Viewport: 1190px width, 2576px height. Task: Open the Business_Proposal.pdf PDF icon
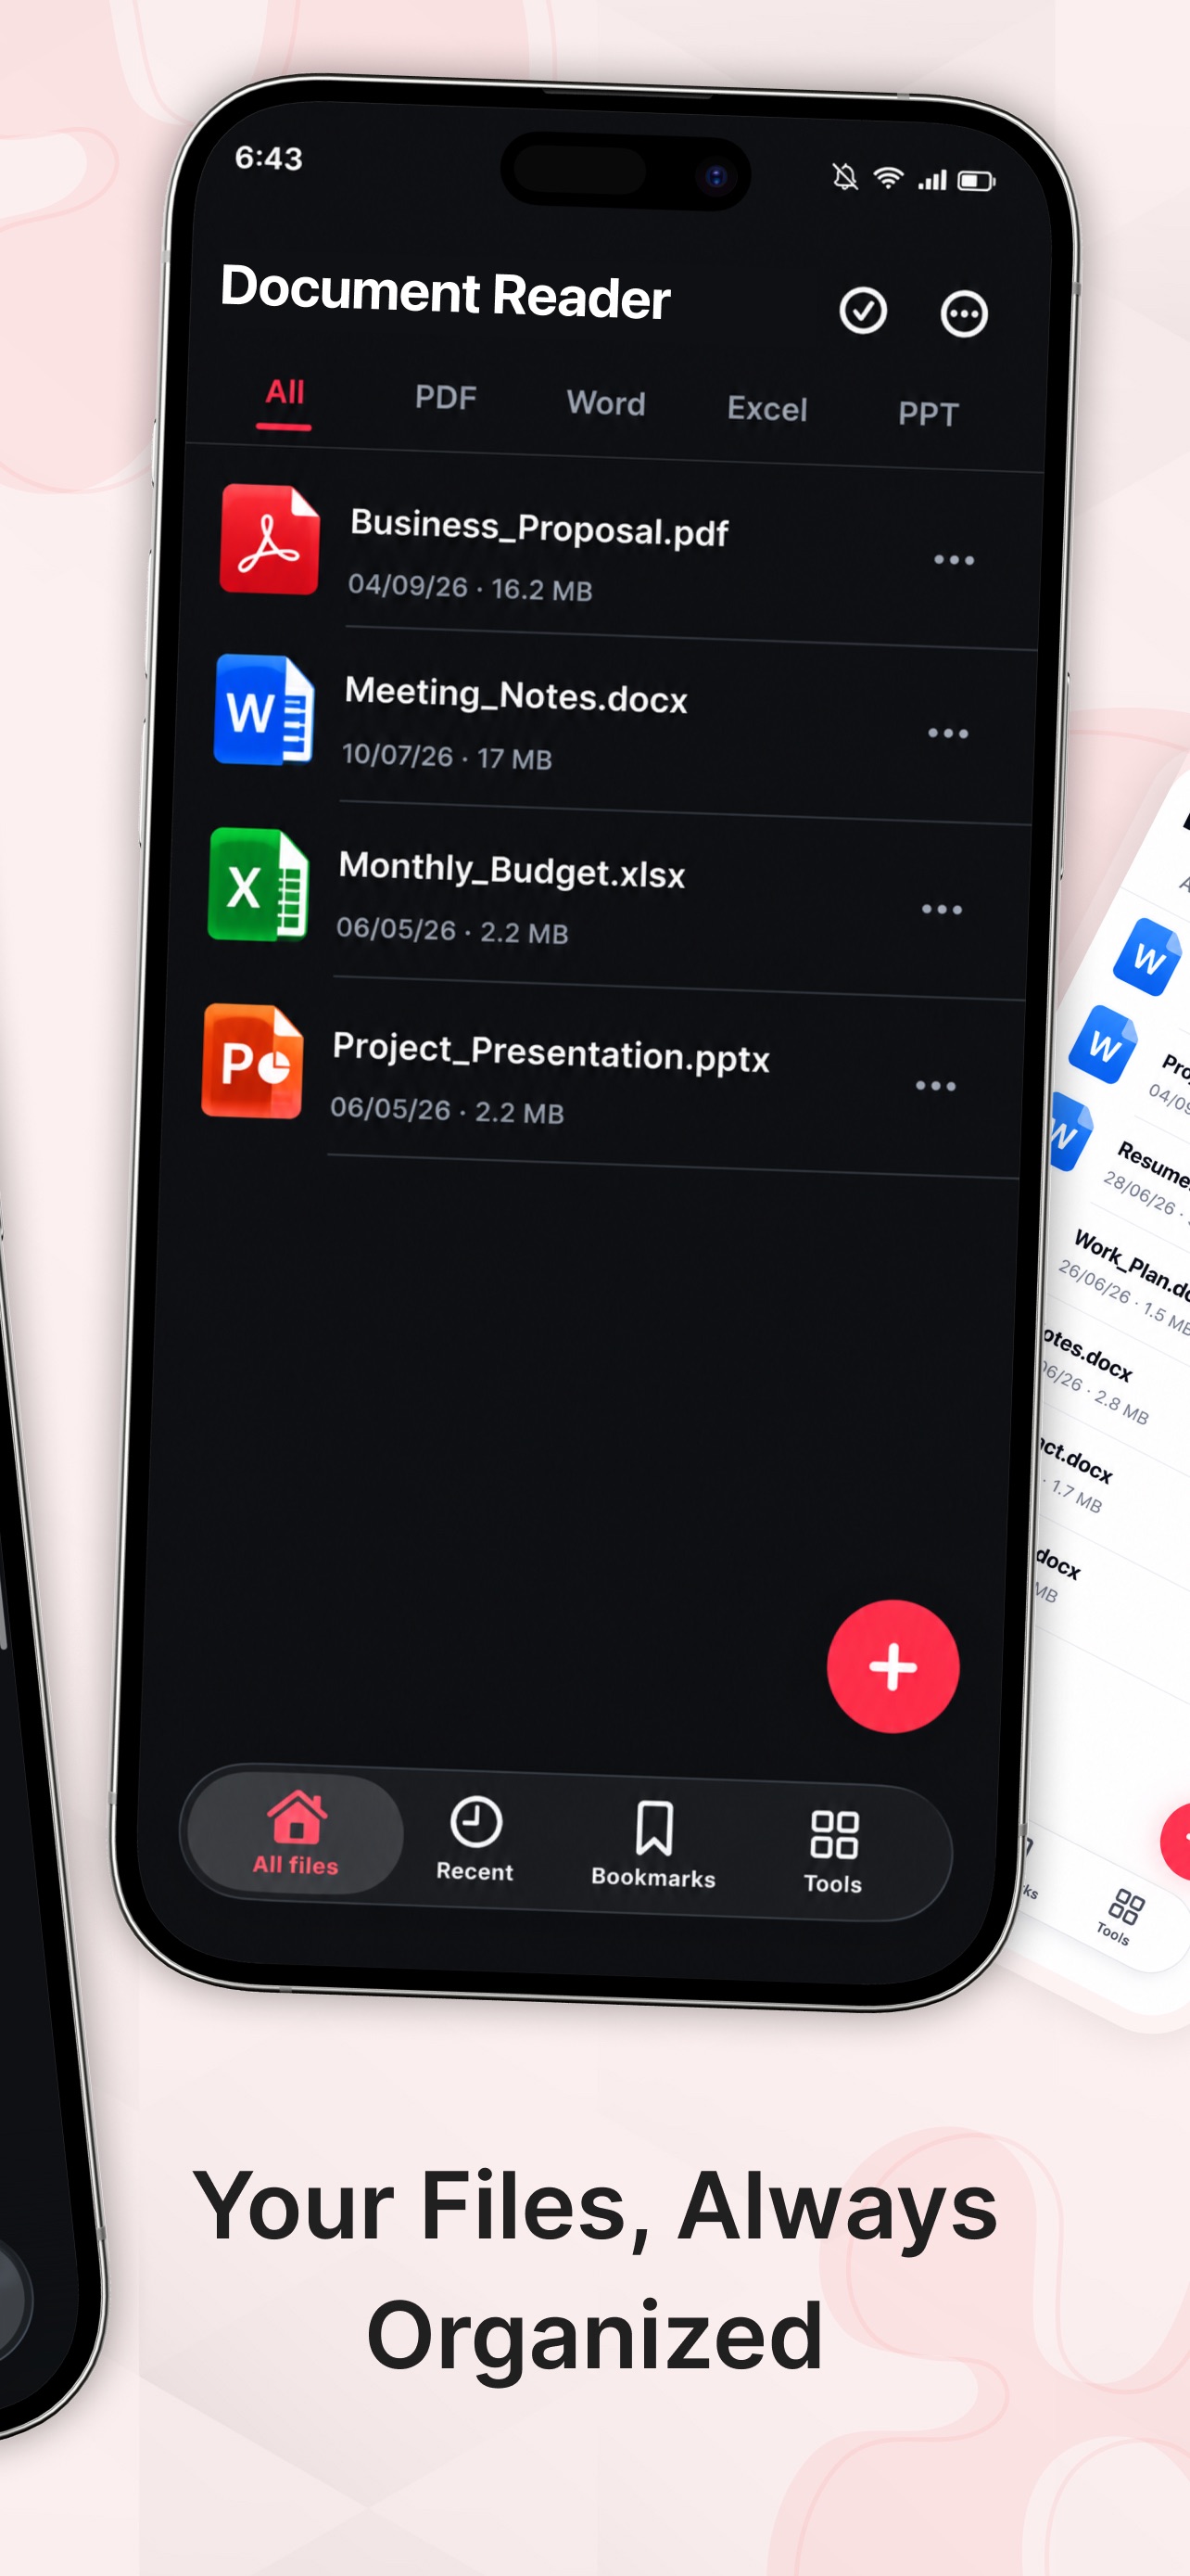(270, 539)
